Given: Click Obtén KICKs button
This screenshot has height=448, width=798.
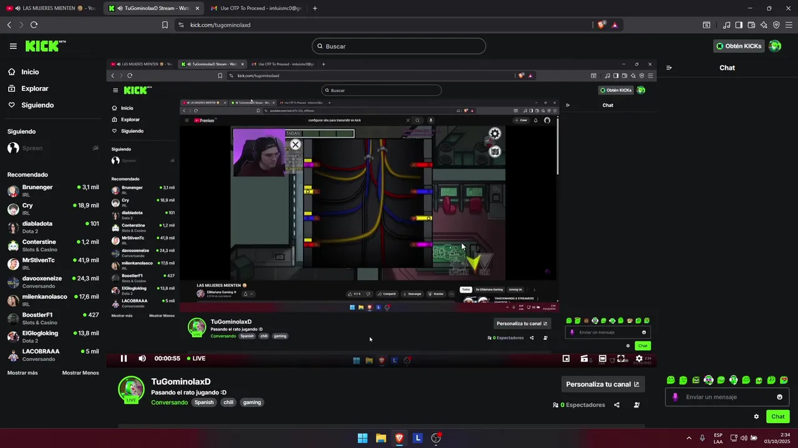Looking at the screenshot, I should 739,46.
